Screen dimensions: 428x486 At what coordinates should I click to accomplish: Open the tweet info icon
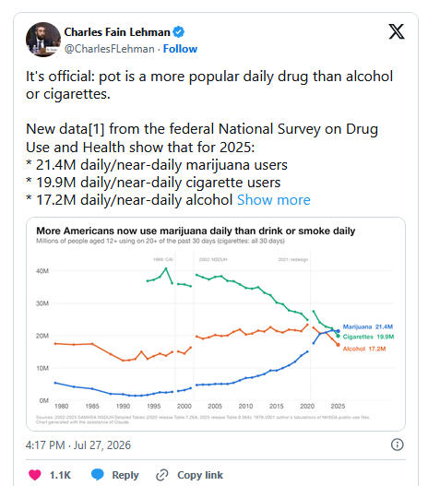coord(397,445)
